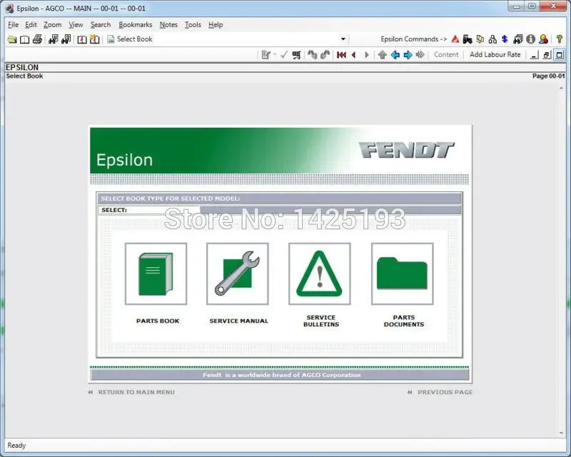
Task: Click the second hand pointer icon
Action: (325, 55)
